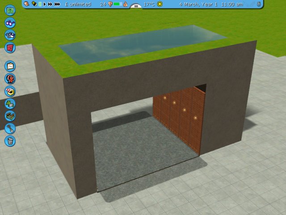Collapse the top status bar tab
The width and height of the screenshot is (286, 215).
point(136,6)
